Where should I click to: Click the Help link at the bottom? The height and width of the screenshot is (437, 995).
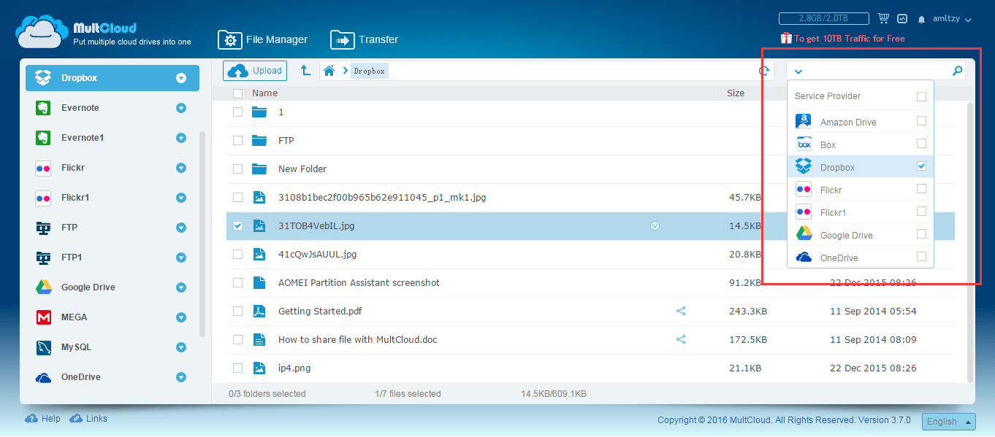pos(42,418)
